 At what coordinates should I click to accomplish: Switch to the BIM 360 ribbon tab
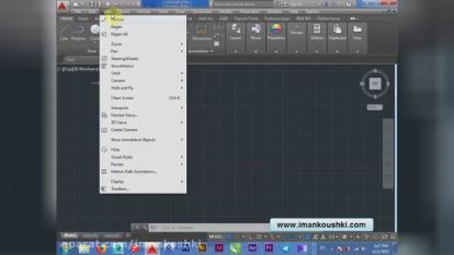(x=303, y=18)
